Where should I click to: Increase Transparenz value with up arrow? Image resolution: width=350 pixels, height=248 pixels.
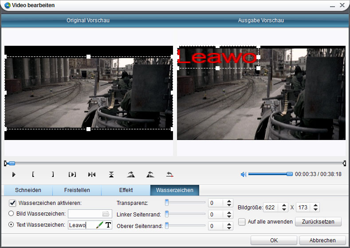[229, 201]
